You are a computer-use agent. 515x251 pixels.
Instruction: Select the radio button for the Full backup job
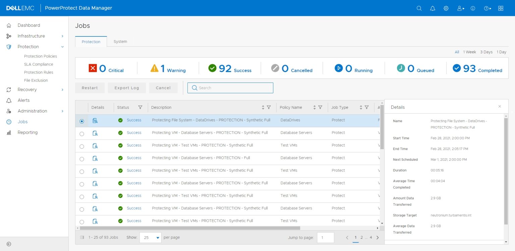click(81, 158)
